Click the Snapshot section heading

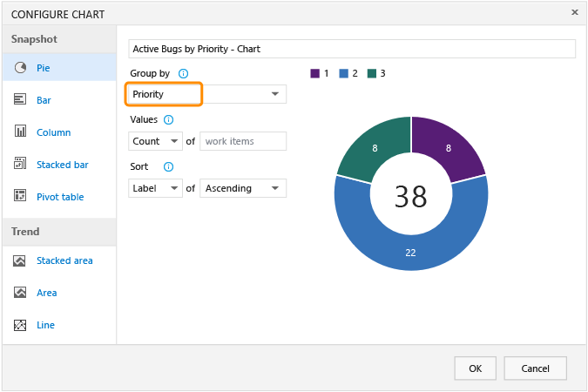(34, 39)
